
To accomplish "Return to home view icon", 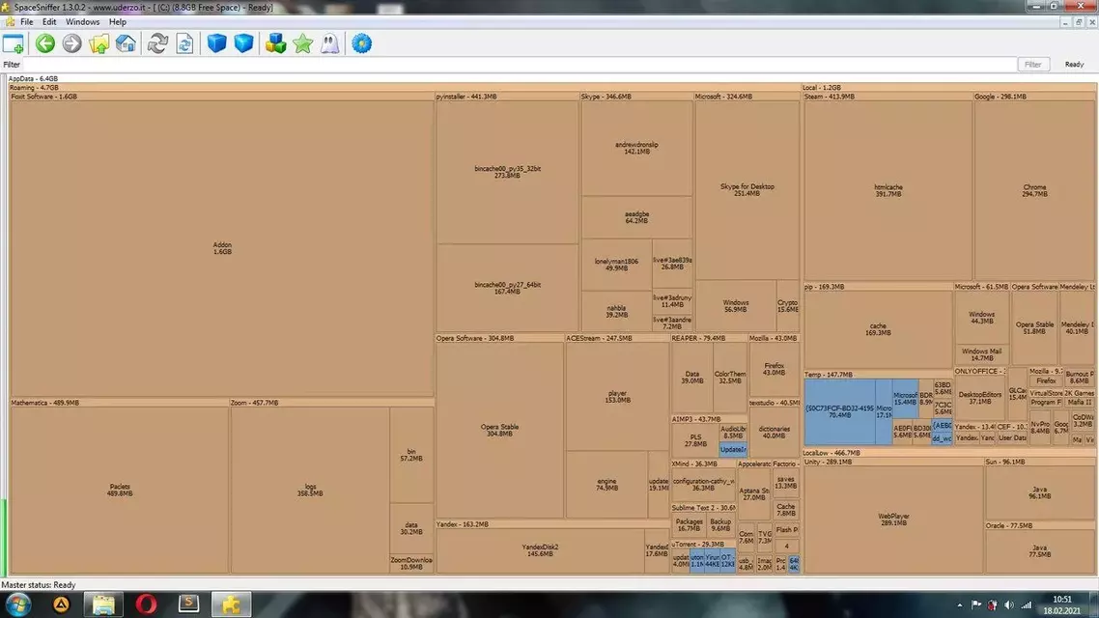I will [126, 43].
